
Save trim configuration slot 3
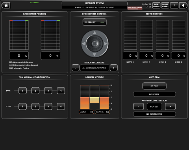(48, 90)
